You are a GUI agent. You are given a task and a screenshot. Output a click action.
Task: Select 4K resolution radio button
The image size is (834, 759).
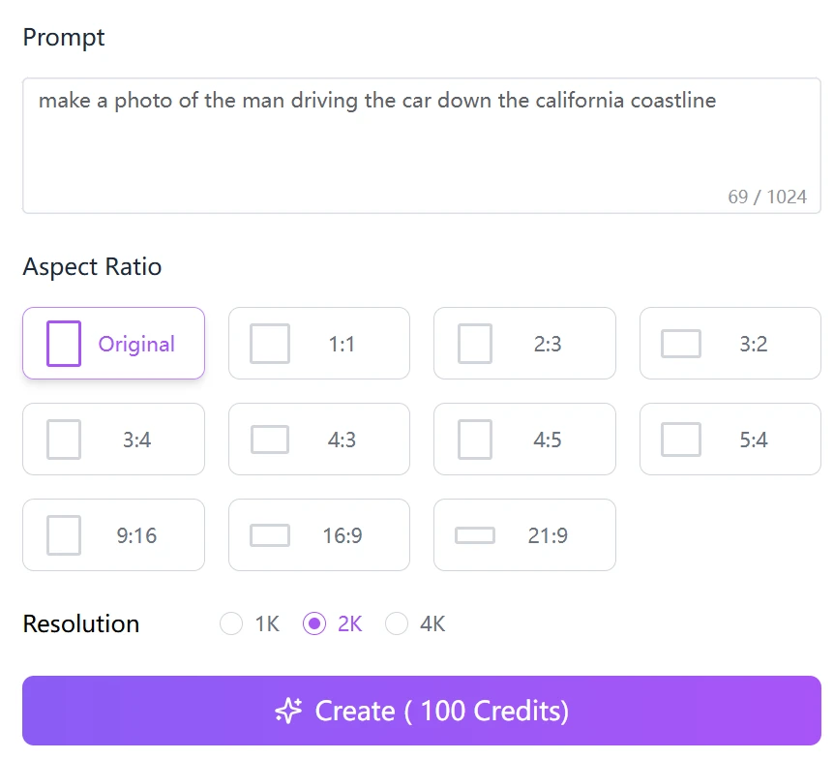(x=397, y=623)
